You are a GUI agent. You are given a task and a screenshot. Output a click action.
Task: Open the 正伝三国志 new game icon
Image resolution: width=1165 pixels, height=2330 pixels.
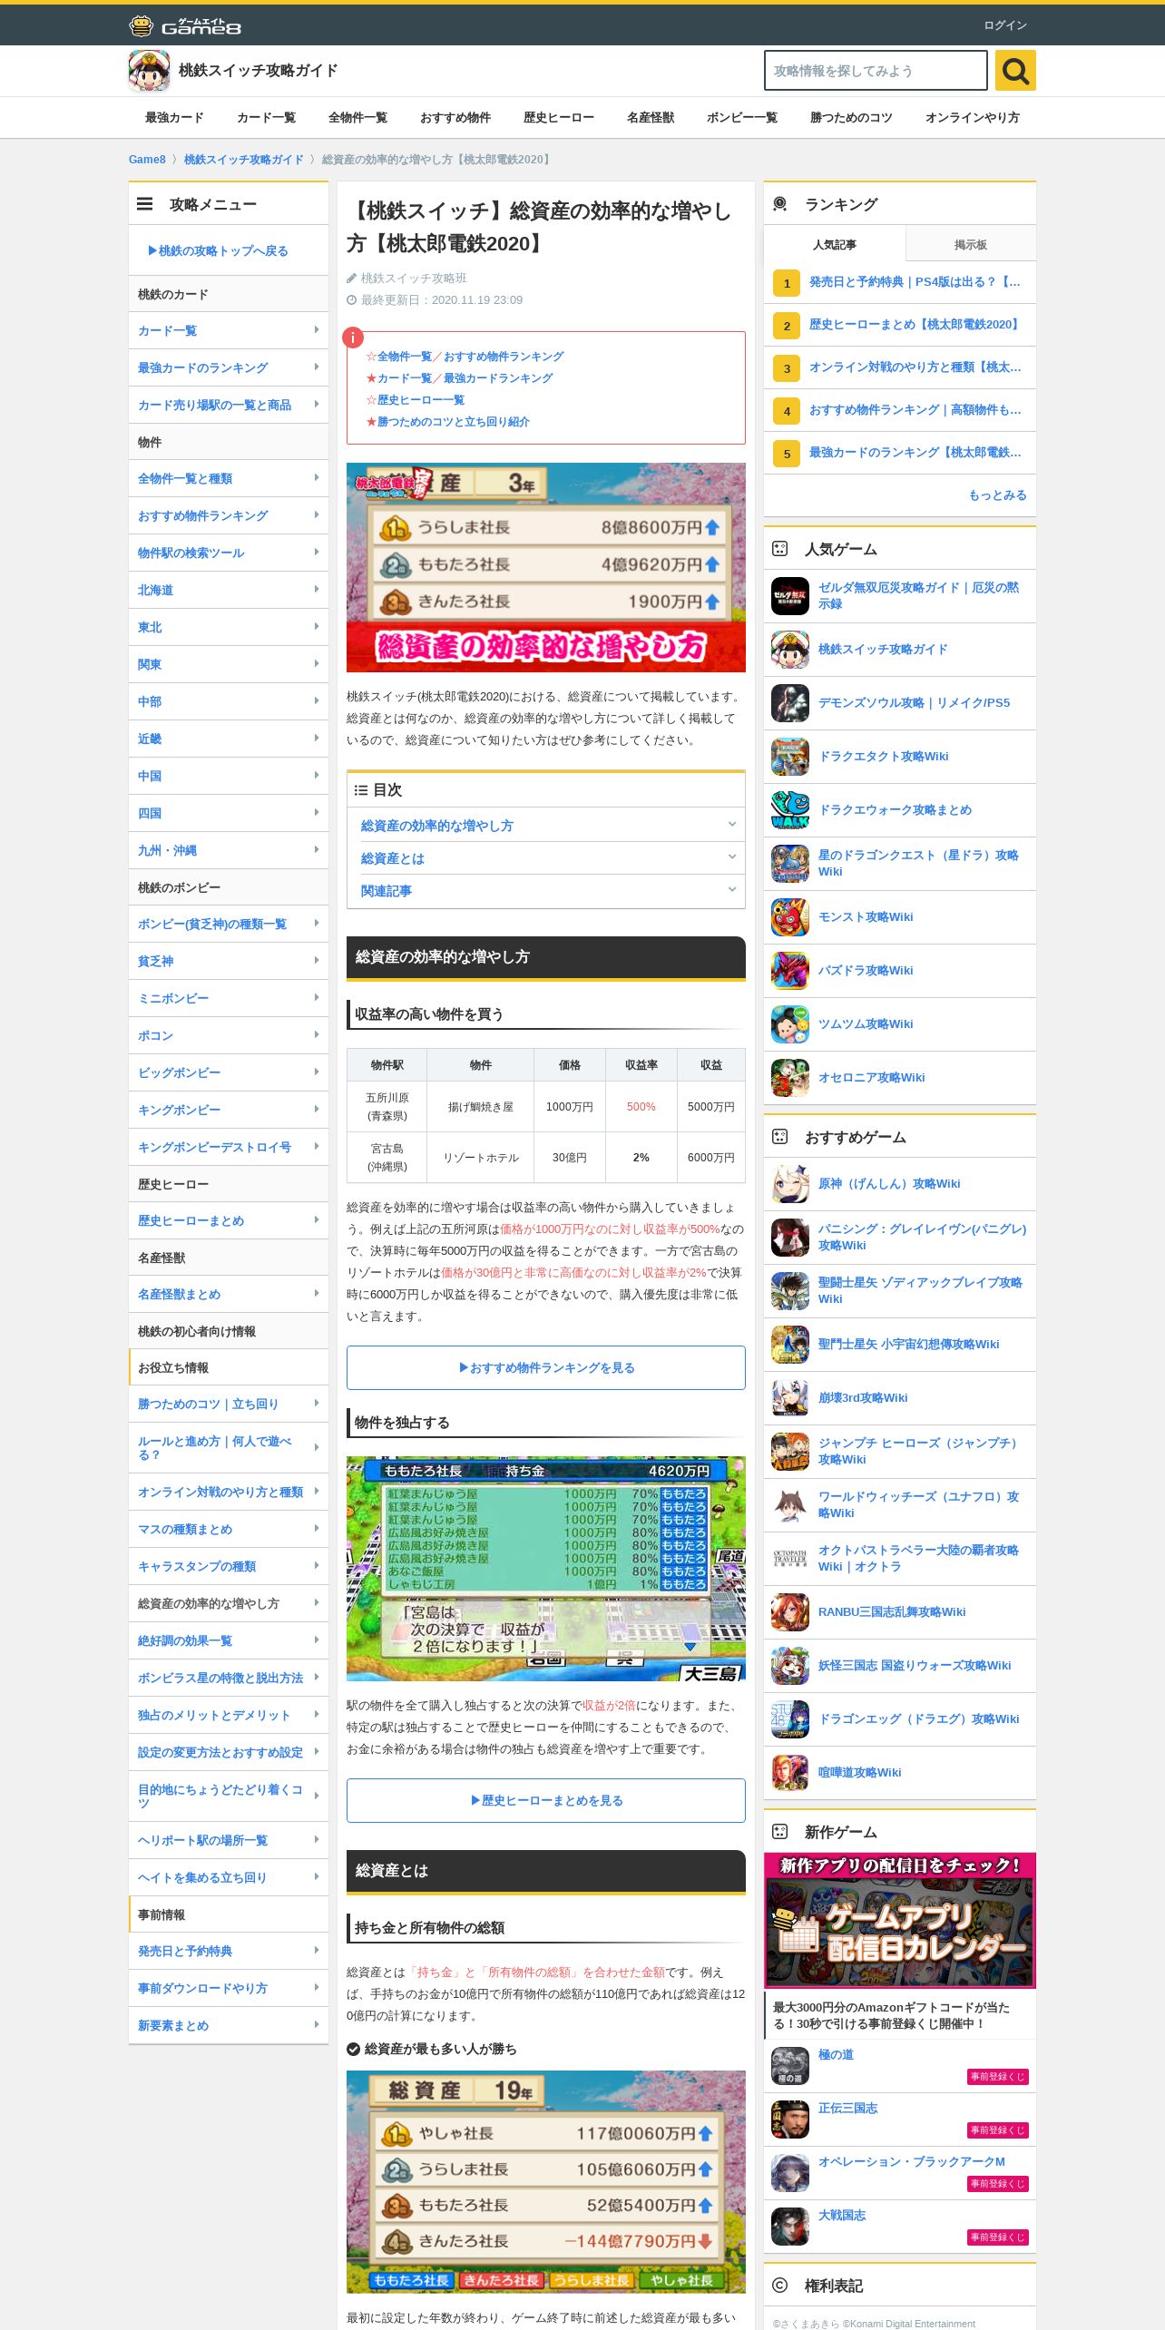click(790, 2120)
